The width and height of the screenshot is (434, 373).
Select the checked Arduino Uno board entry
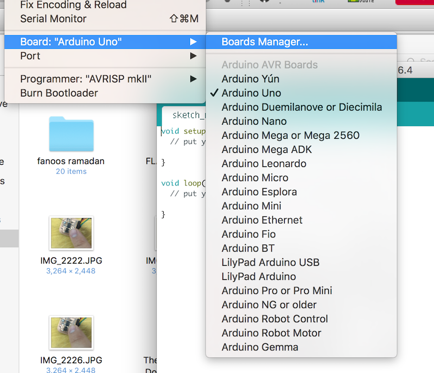point(301,93)
